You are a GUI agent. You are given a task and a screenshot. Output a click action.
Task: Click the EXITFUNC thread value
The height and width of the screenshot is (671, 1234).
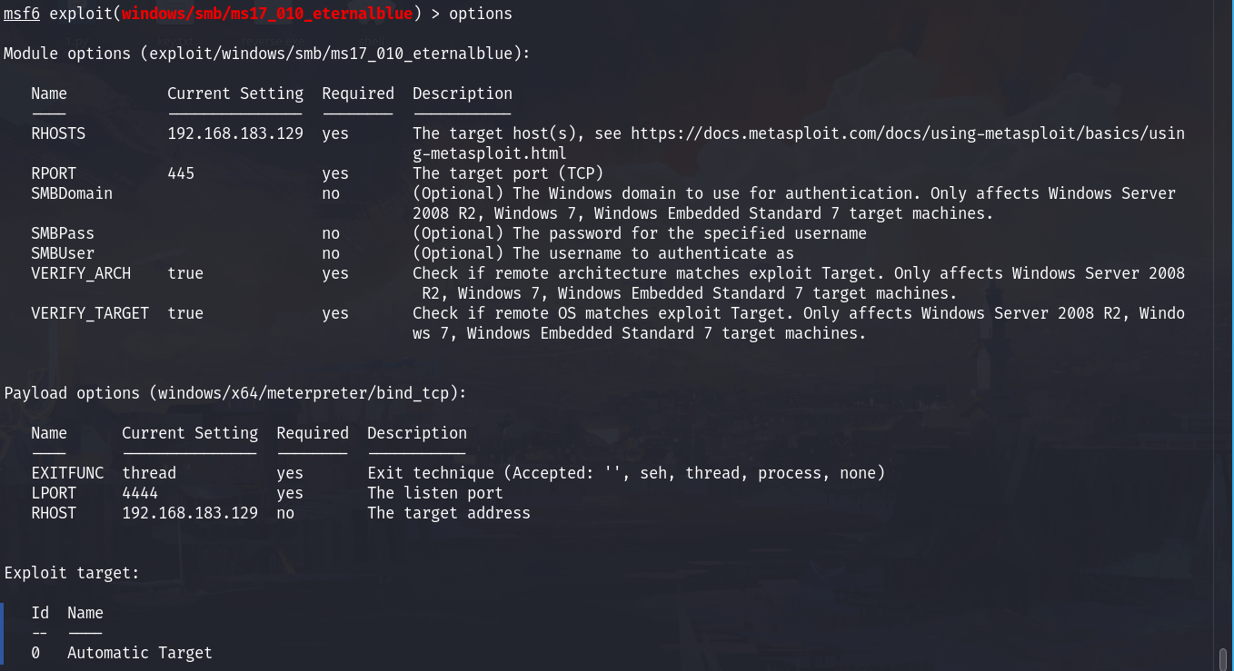click(149, 473)
